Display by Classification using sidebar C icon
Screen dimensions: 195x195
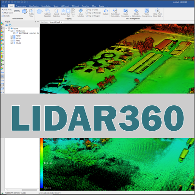[x=2, y=32]
